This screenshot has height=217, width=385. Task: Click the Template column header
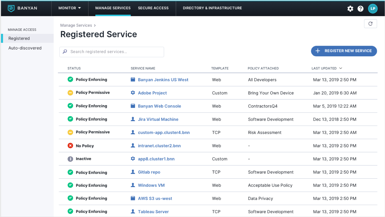click(220, 68)
